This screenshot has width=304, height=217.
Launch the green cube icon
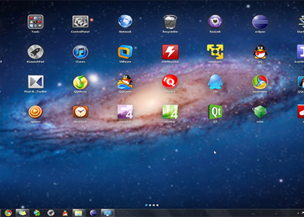click(x=260, y=112)
